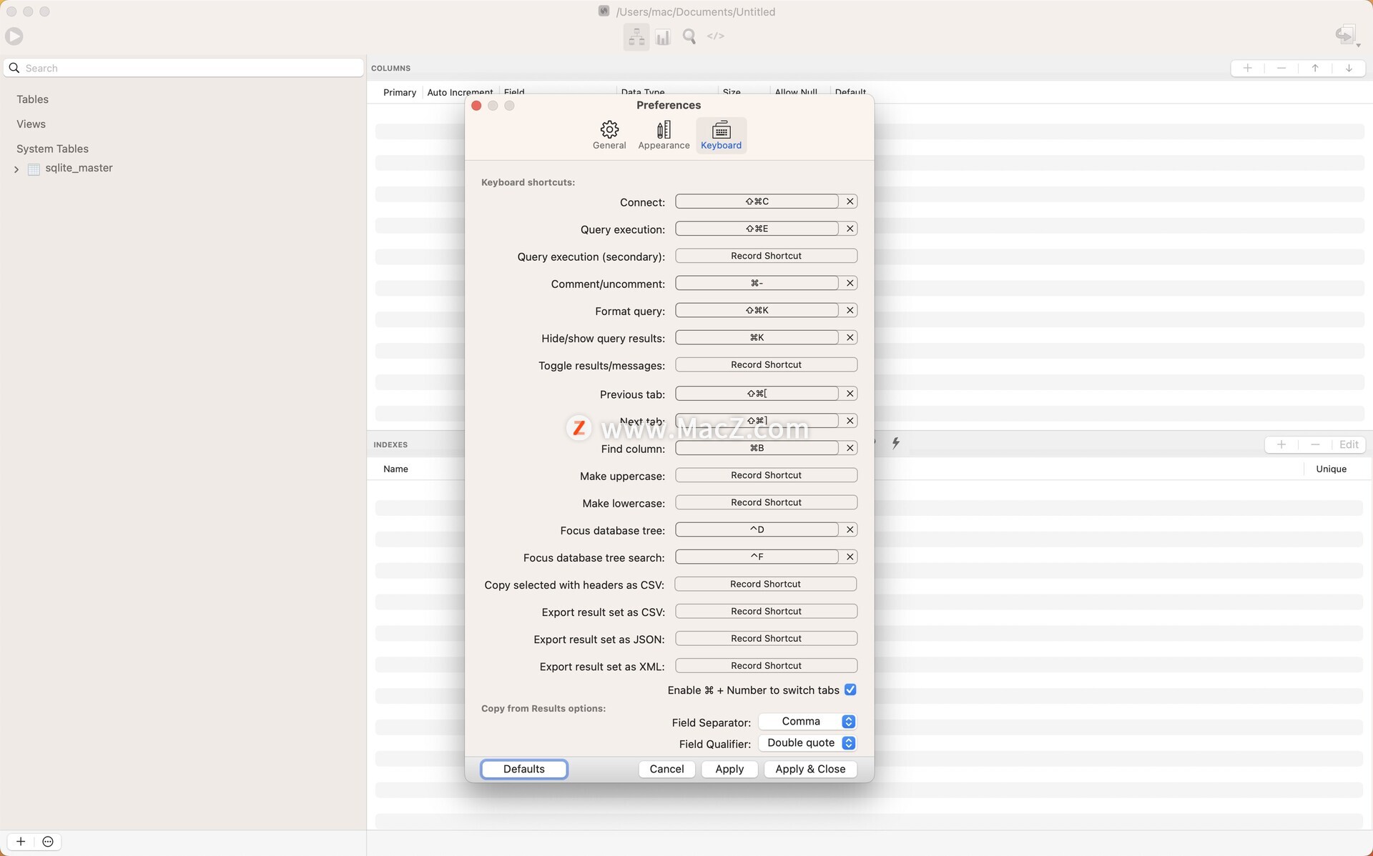Clear the Focus database tree shortcut
This screenshot has height=856, width=1373.
point(850,529)
